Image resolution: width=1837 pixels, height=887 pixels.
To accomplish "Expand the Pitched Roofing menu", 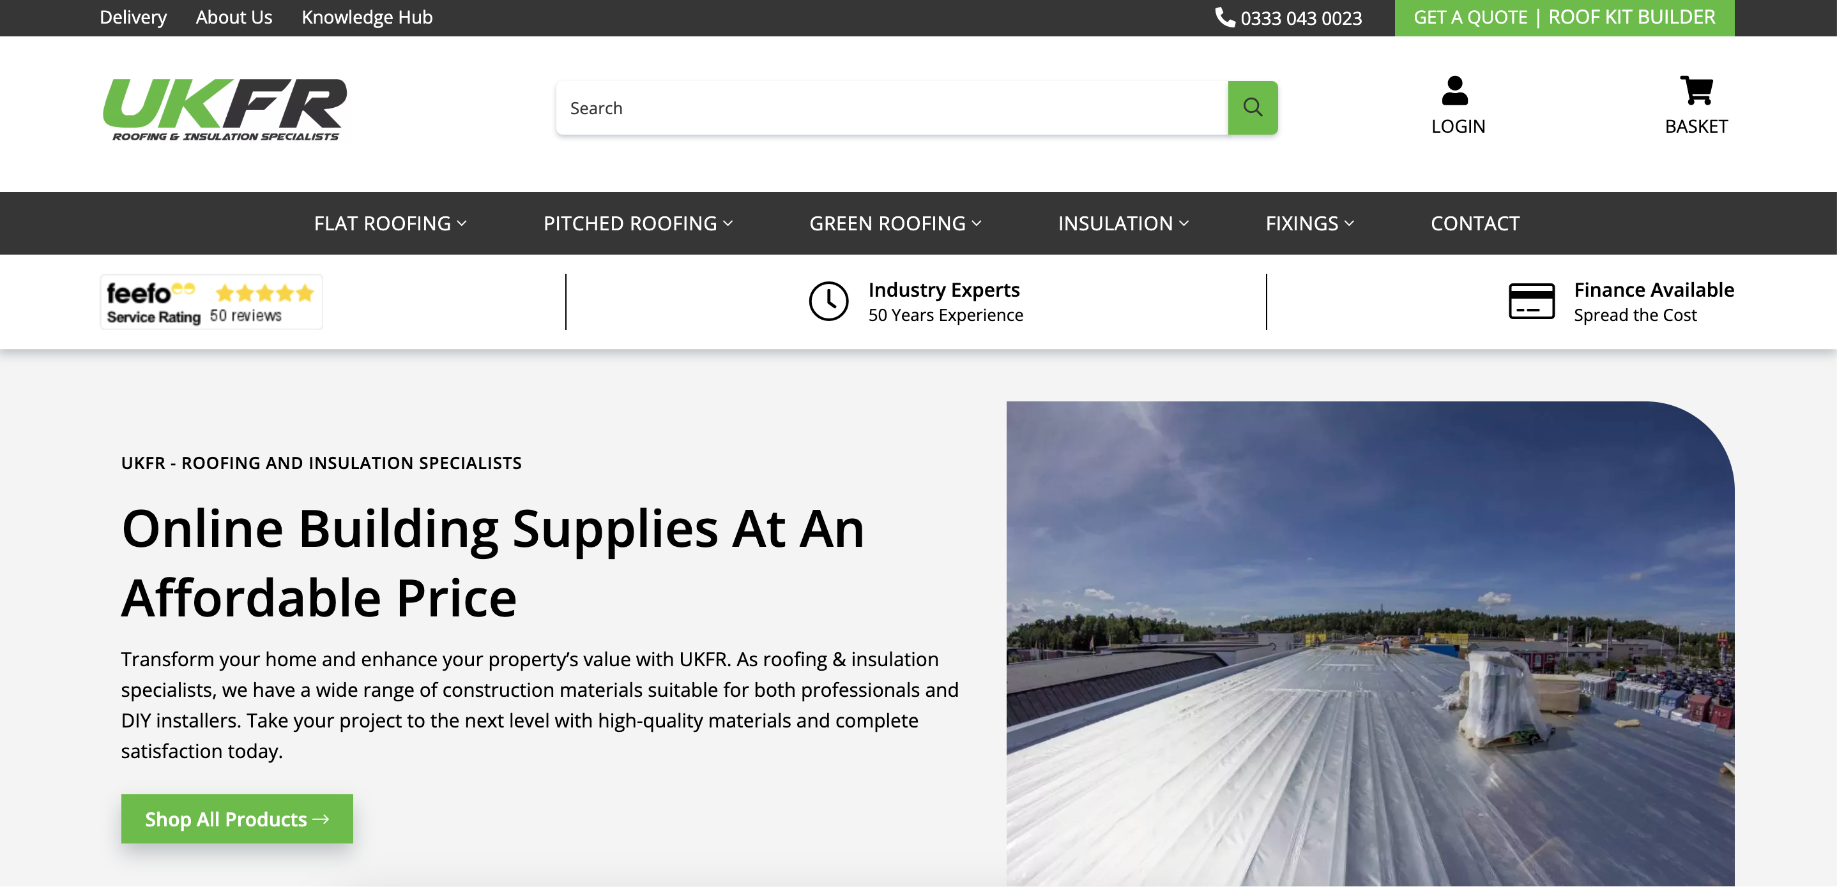I will [637, 224].
